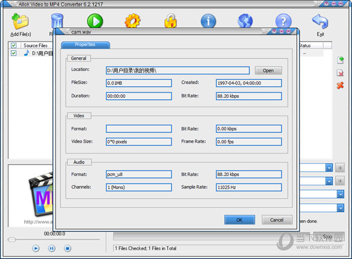Image resolution: width=352 pixels, height=259 pixels.
Task: Click the red X clear-all icon
Action: [x=340, y=85]
